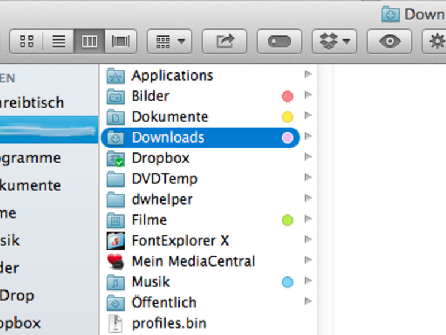Expand Filme via its arrow
This screenshot has height=335, width=446.
[x=308, y=219]
